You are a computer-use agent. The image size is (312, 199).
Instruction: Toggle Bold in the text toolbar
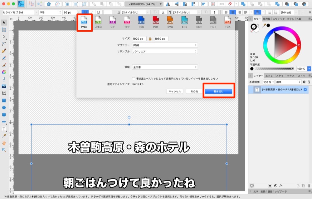tap(85, 12)
